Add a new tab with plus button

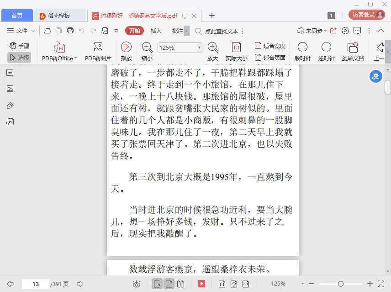point(211,16)
